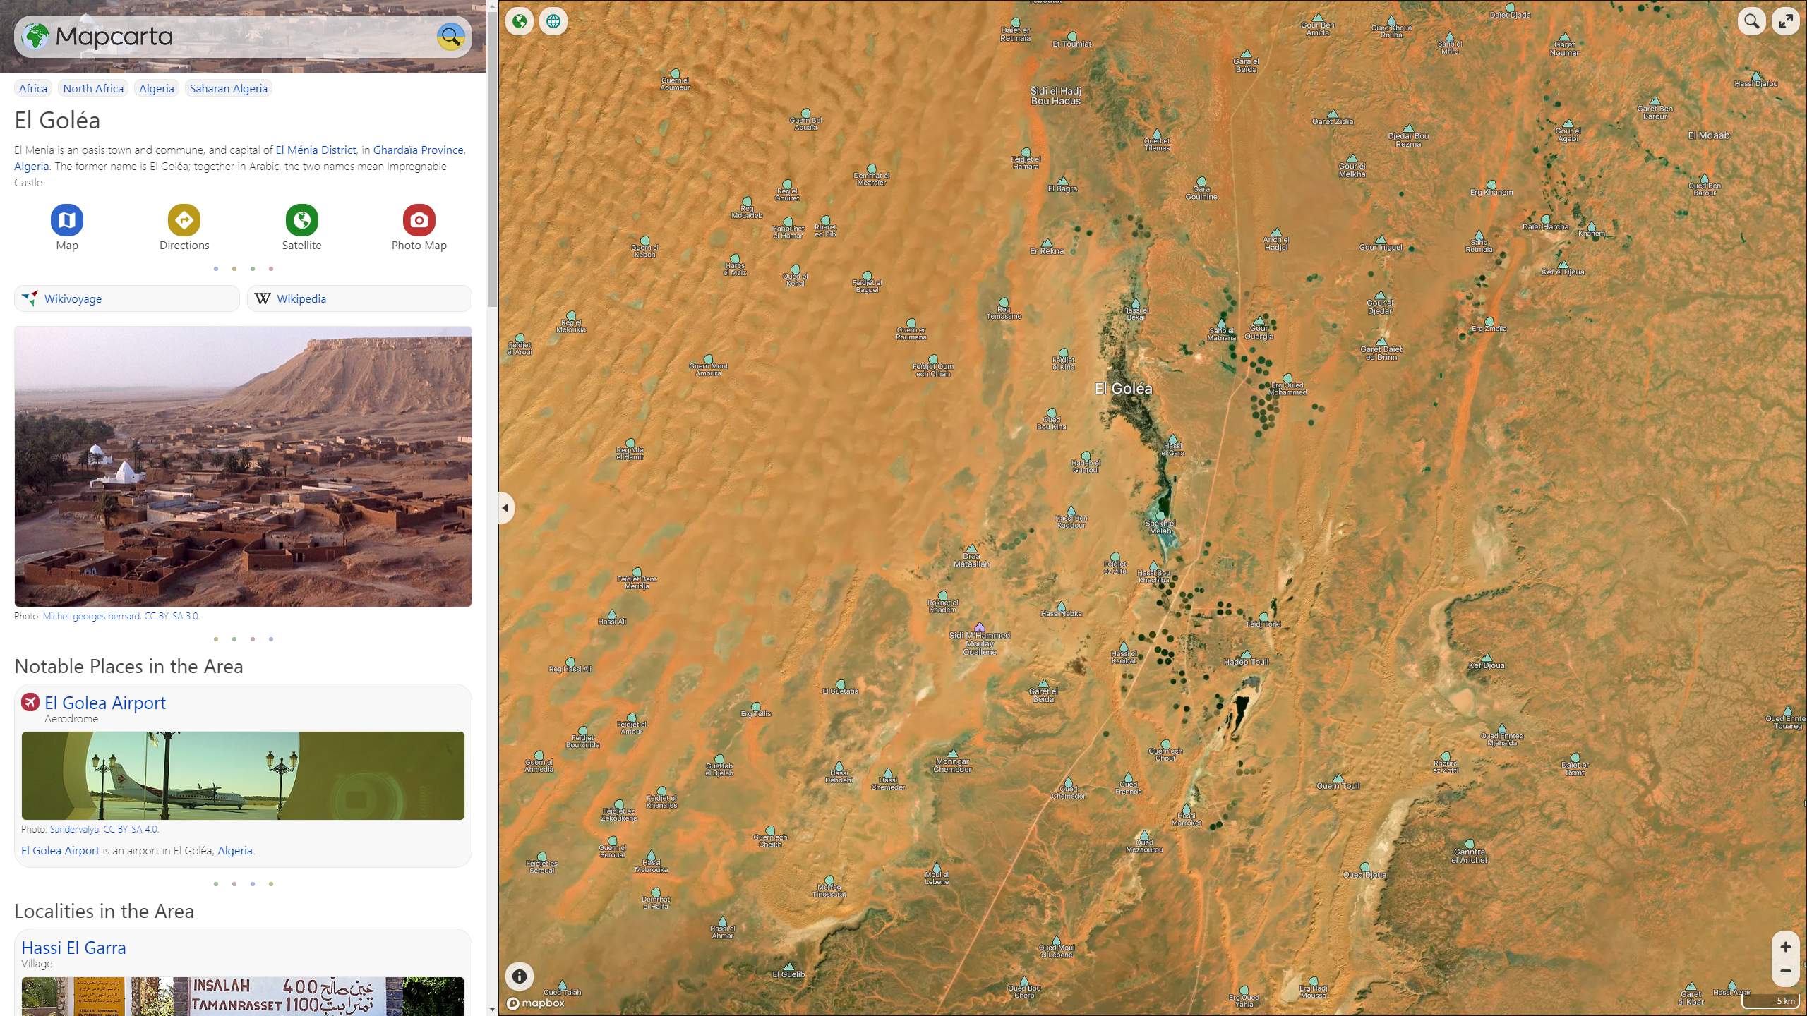This screenshot has width=1807, height=1016.
Task: Toggle the green globe map style button
Action: pyautogui.click(x=520, y=21)
